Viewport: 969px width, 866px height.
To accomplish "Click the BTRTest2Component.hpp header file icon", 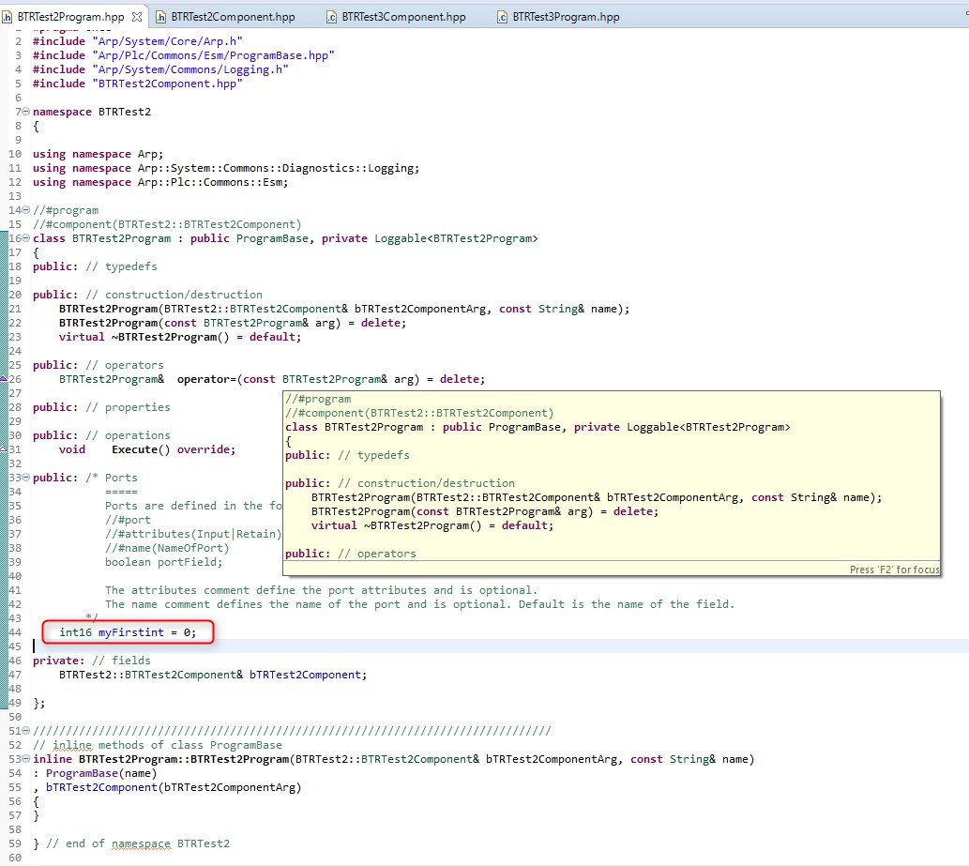I will (162, 17).
